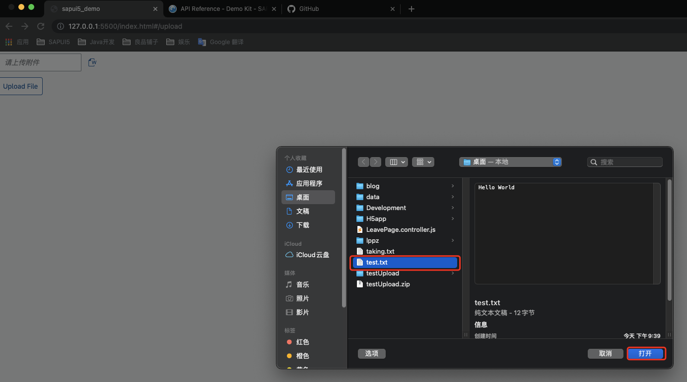Switch to the GitHub tab
This screenshot has width=687, height=382.
(341, 9)
